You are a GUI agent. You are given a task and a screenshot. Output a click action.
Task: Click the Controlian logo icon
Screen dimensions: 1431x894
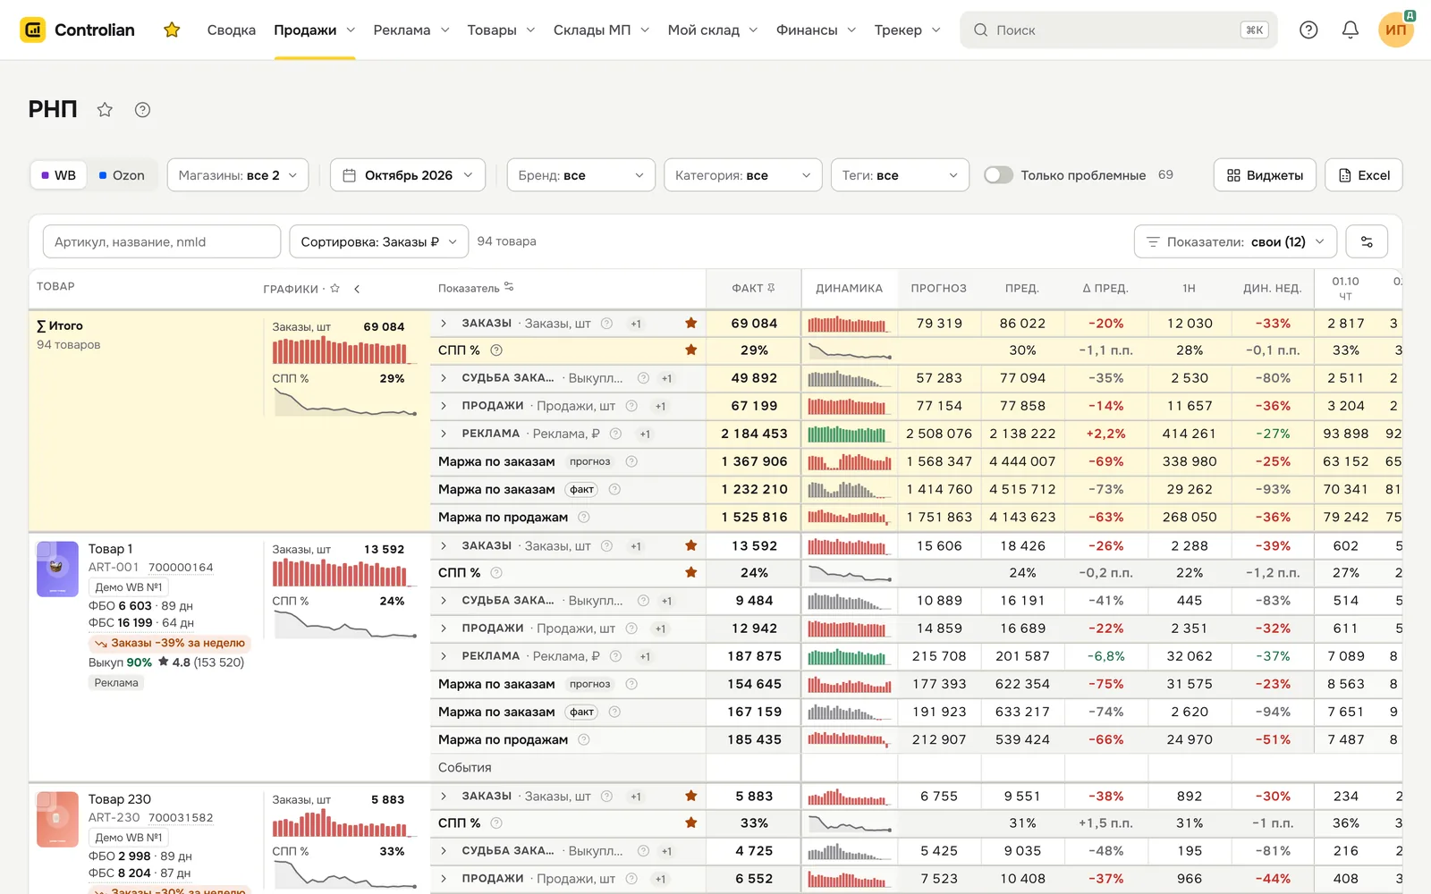point(33,30)
